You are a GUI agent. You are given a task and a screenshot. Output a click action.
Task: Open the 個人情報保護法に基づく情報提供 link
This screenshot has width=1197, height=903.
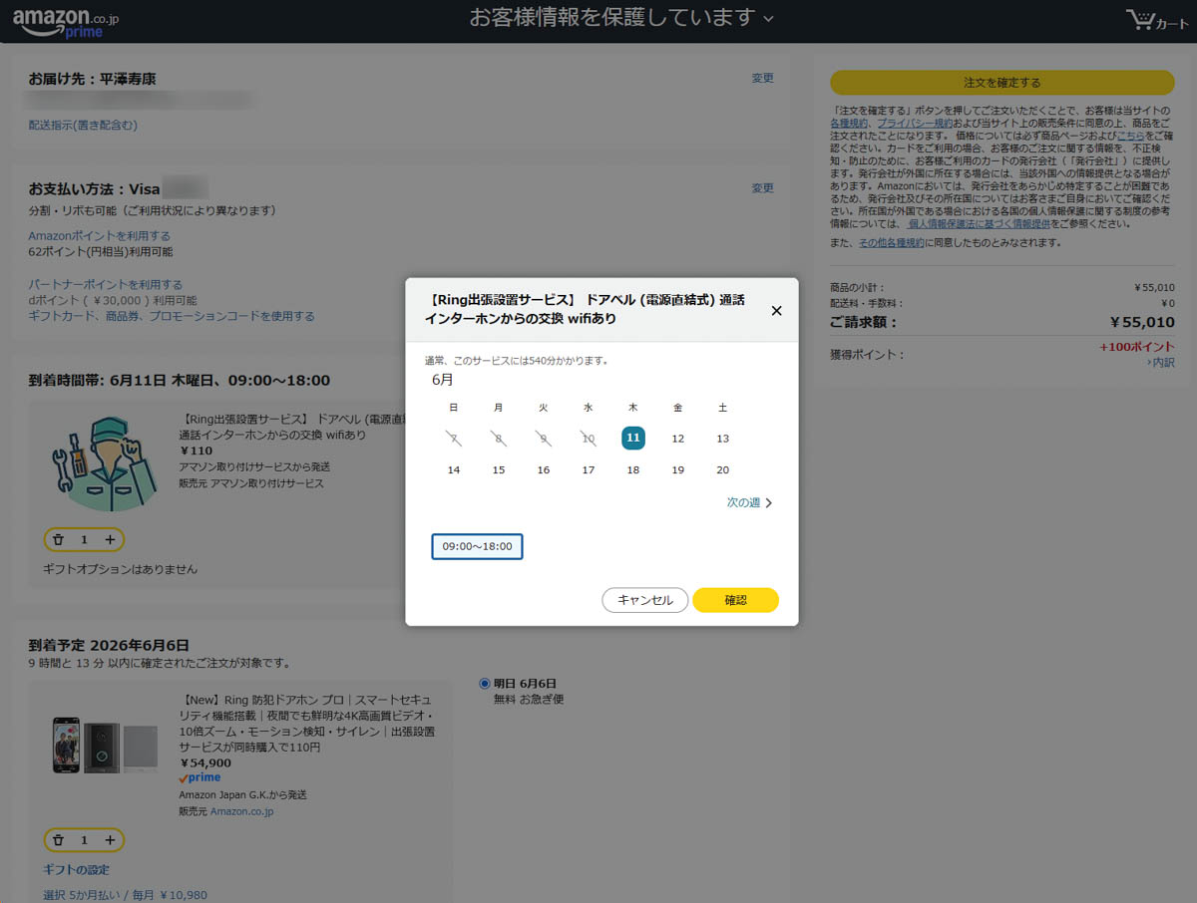979,223
